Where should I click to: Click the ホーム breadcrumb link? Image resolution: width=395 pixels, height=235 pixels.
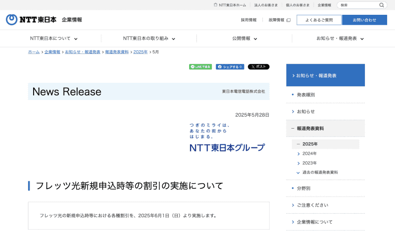click(34, 52)
